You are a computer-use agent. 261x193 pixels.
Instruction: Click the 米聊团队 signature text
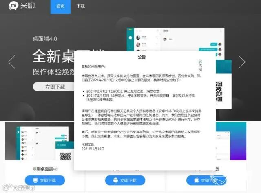tap(88, 144)
